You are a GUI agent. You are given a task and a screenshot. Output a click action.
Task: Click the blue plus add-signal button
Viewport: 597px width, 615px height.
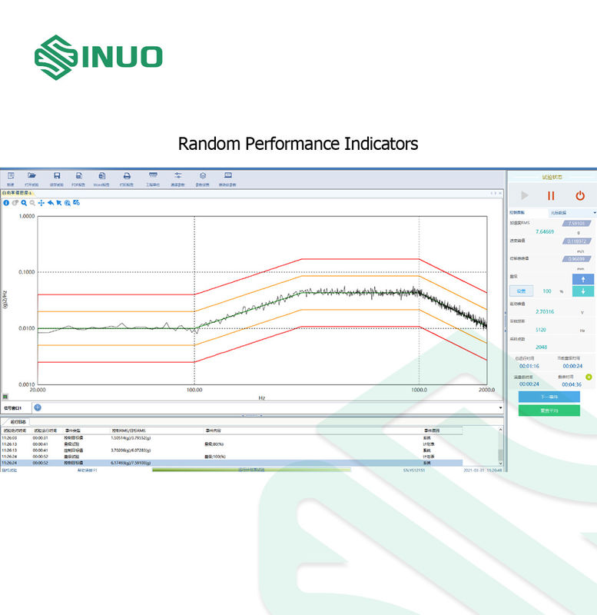38,407
